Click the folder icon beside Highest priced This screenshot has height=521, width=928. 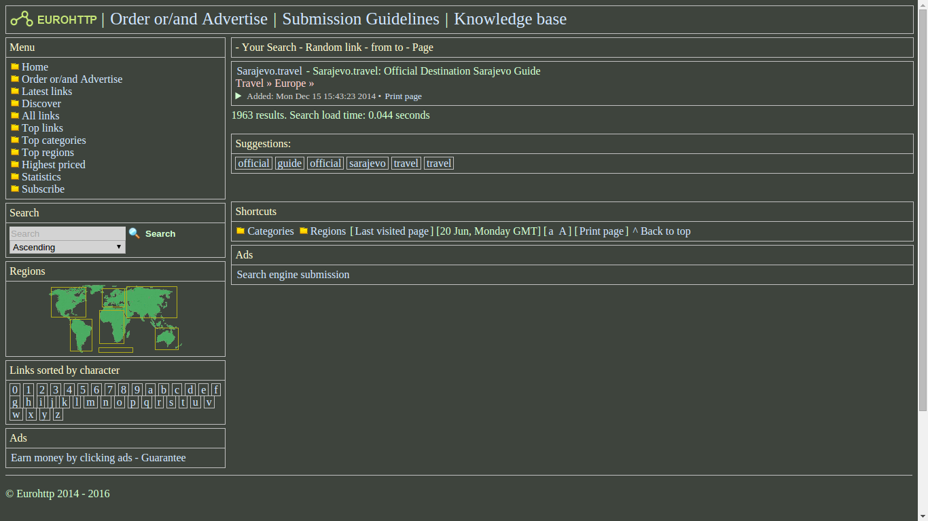click(x=15, y=164)
